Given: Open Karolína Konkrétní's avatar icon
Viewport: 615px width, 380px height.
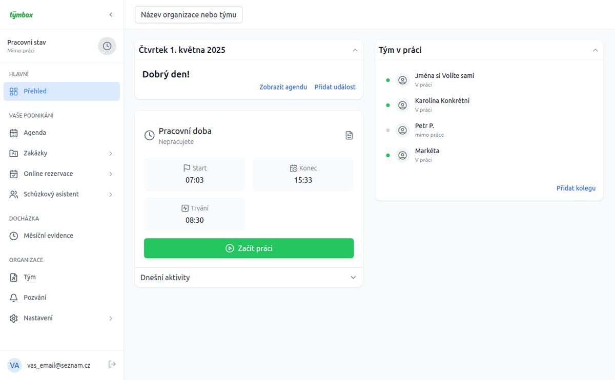Looking at the screenshot, I should point(403,105).
